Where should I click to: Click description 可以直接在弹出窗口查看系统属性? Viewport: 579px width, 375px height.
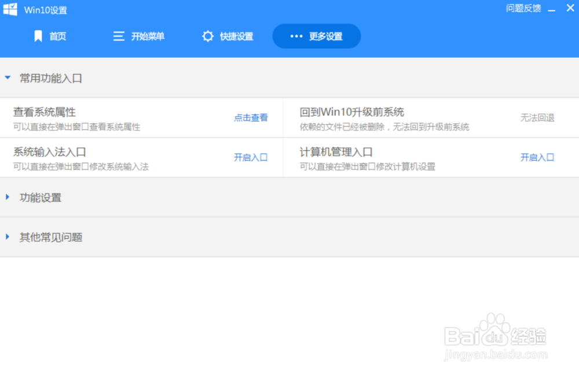click(77, 127)
